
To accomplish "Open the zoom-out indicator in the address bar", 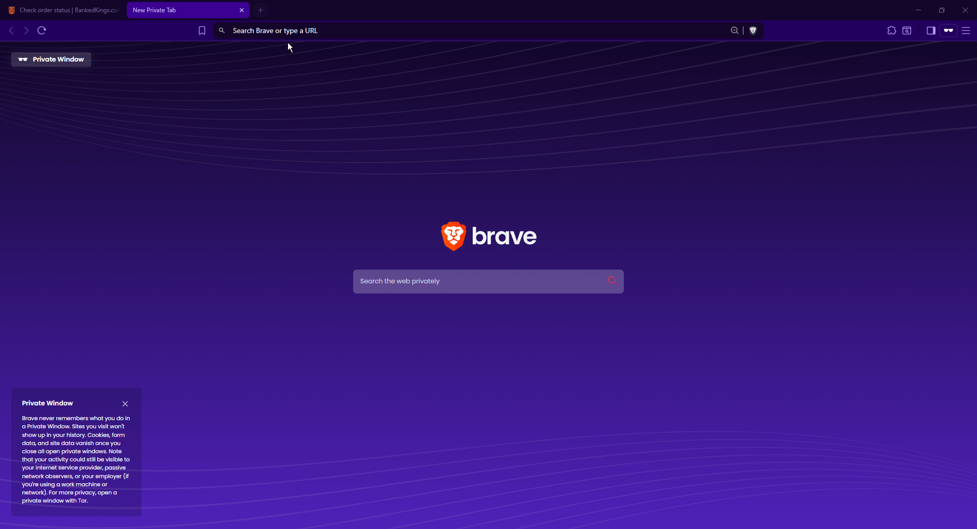I will point(734,31).
